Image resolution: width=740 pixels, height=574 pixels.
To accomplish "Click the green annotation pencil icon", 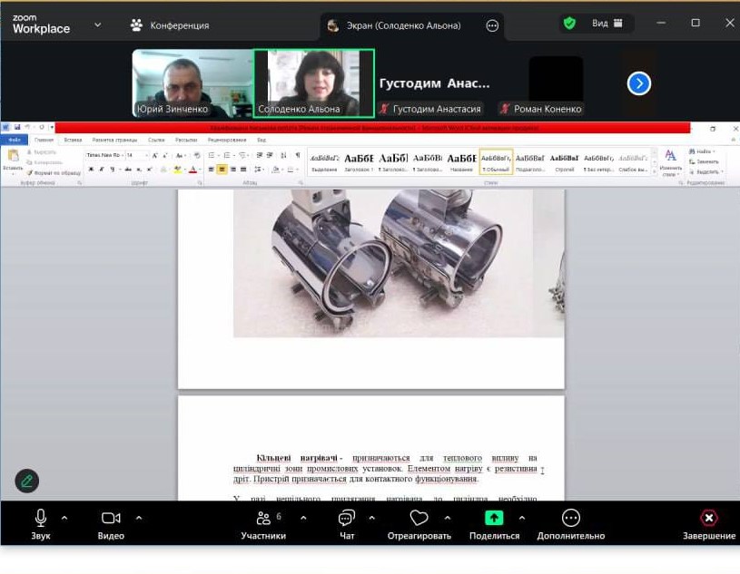I will click(x=26, y=482).
